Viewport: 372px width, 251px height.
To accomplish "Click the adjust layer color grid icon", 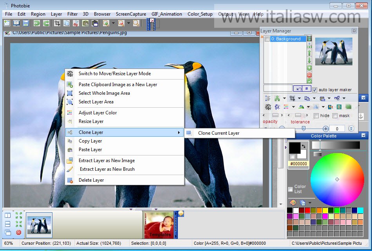I will (x=286, y=107).
